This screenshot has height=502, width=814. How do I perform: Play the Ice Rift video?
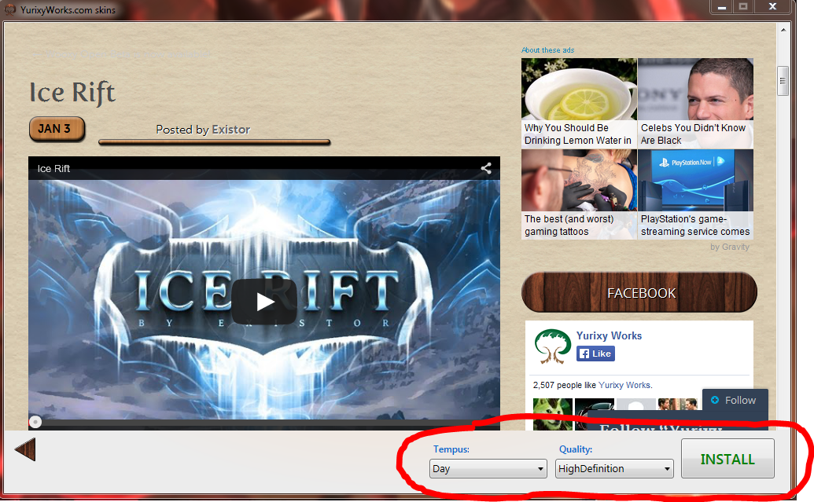coord(264,302)
